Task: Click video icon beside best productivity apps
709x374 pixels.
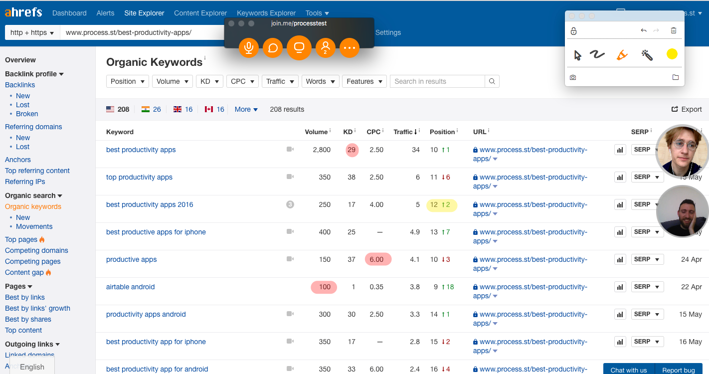Action: pos(290,149)
